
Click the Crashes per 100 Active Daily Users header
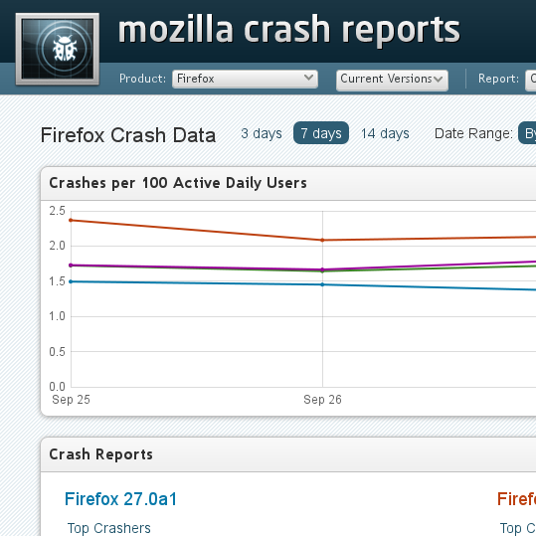[178, 183]
